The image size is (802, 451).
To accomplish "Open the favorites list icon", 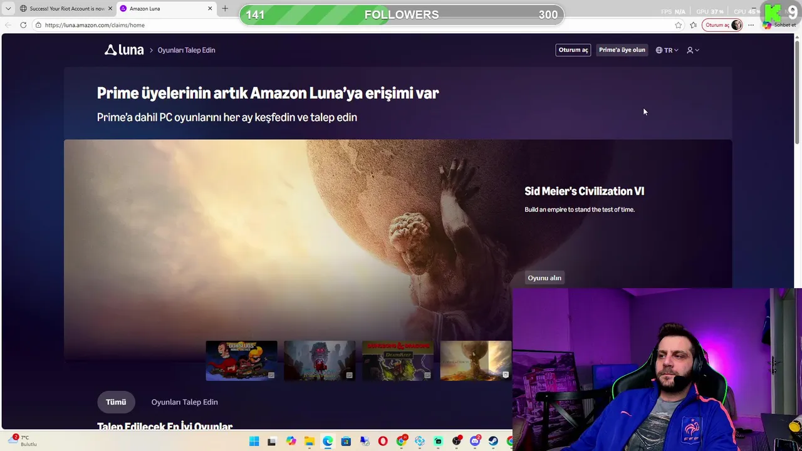I will point(693,25).
